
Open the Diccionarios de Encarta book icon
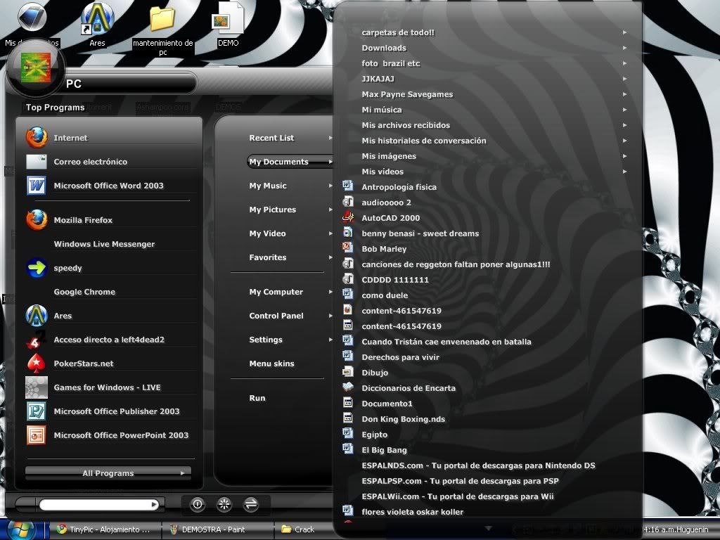point(348,387)
